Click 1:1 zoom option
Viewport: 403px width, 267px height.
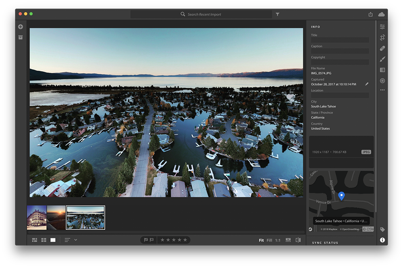pos(278,240)
